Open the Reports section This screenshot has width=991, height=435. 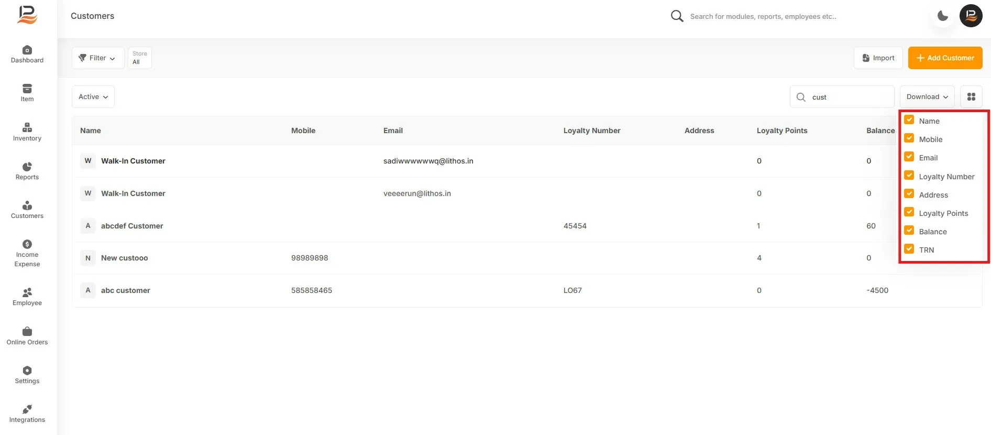click(x=27, y=171)
